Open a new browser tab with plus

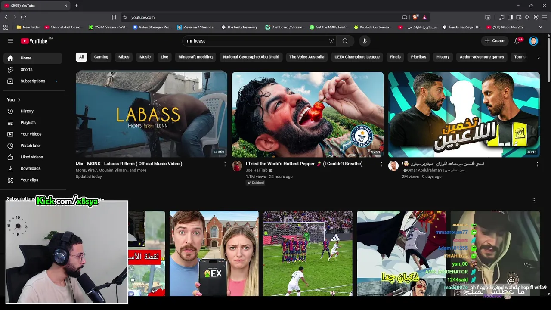pos(76,6)
